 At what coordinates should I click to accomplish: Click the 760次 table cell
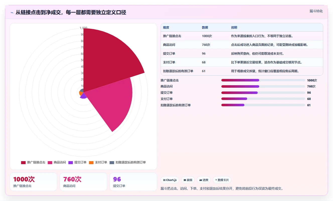[206, 45]
